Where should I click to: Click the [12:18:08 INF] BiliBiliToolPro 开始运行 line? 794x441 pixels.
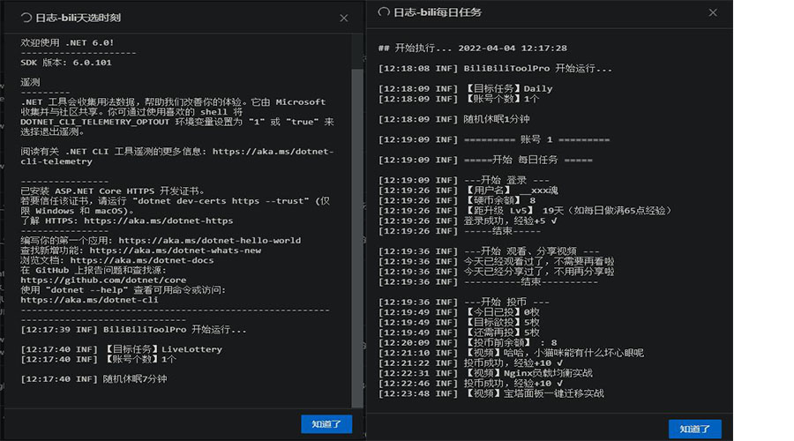495,68
